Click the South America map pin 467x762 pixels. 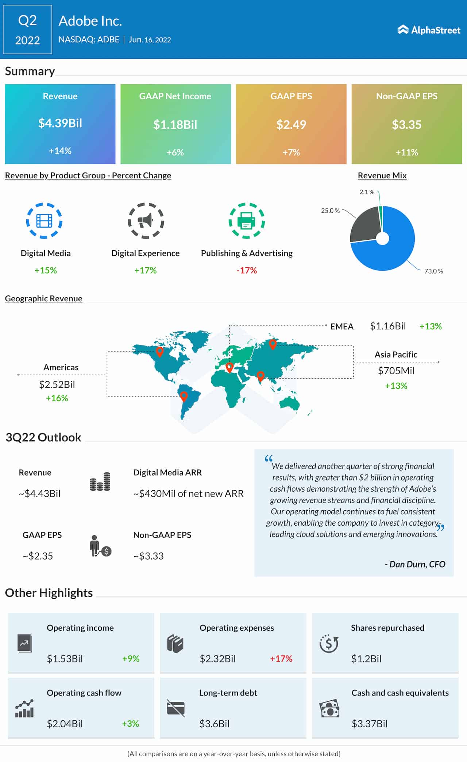coord(184,396)
